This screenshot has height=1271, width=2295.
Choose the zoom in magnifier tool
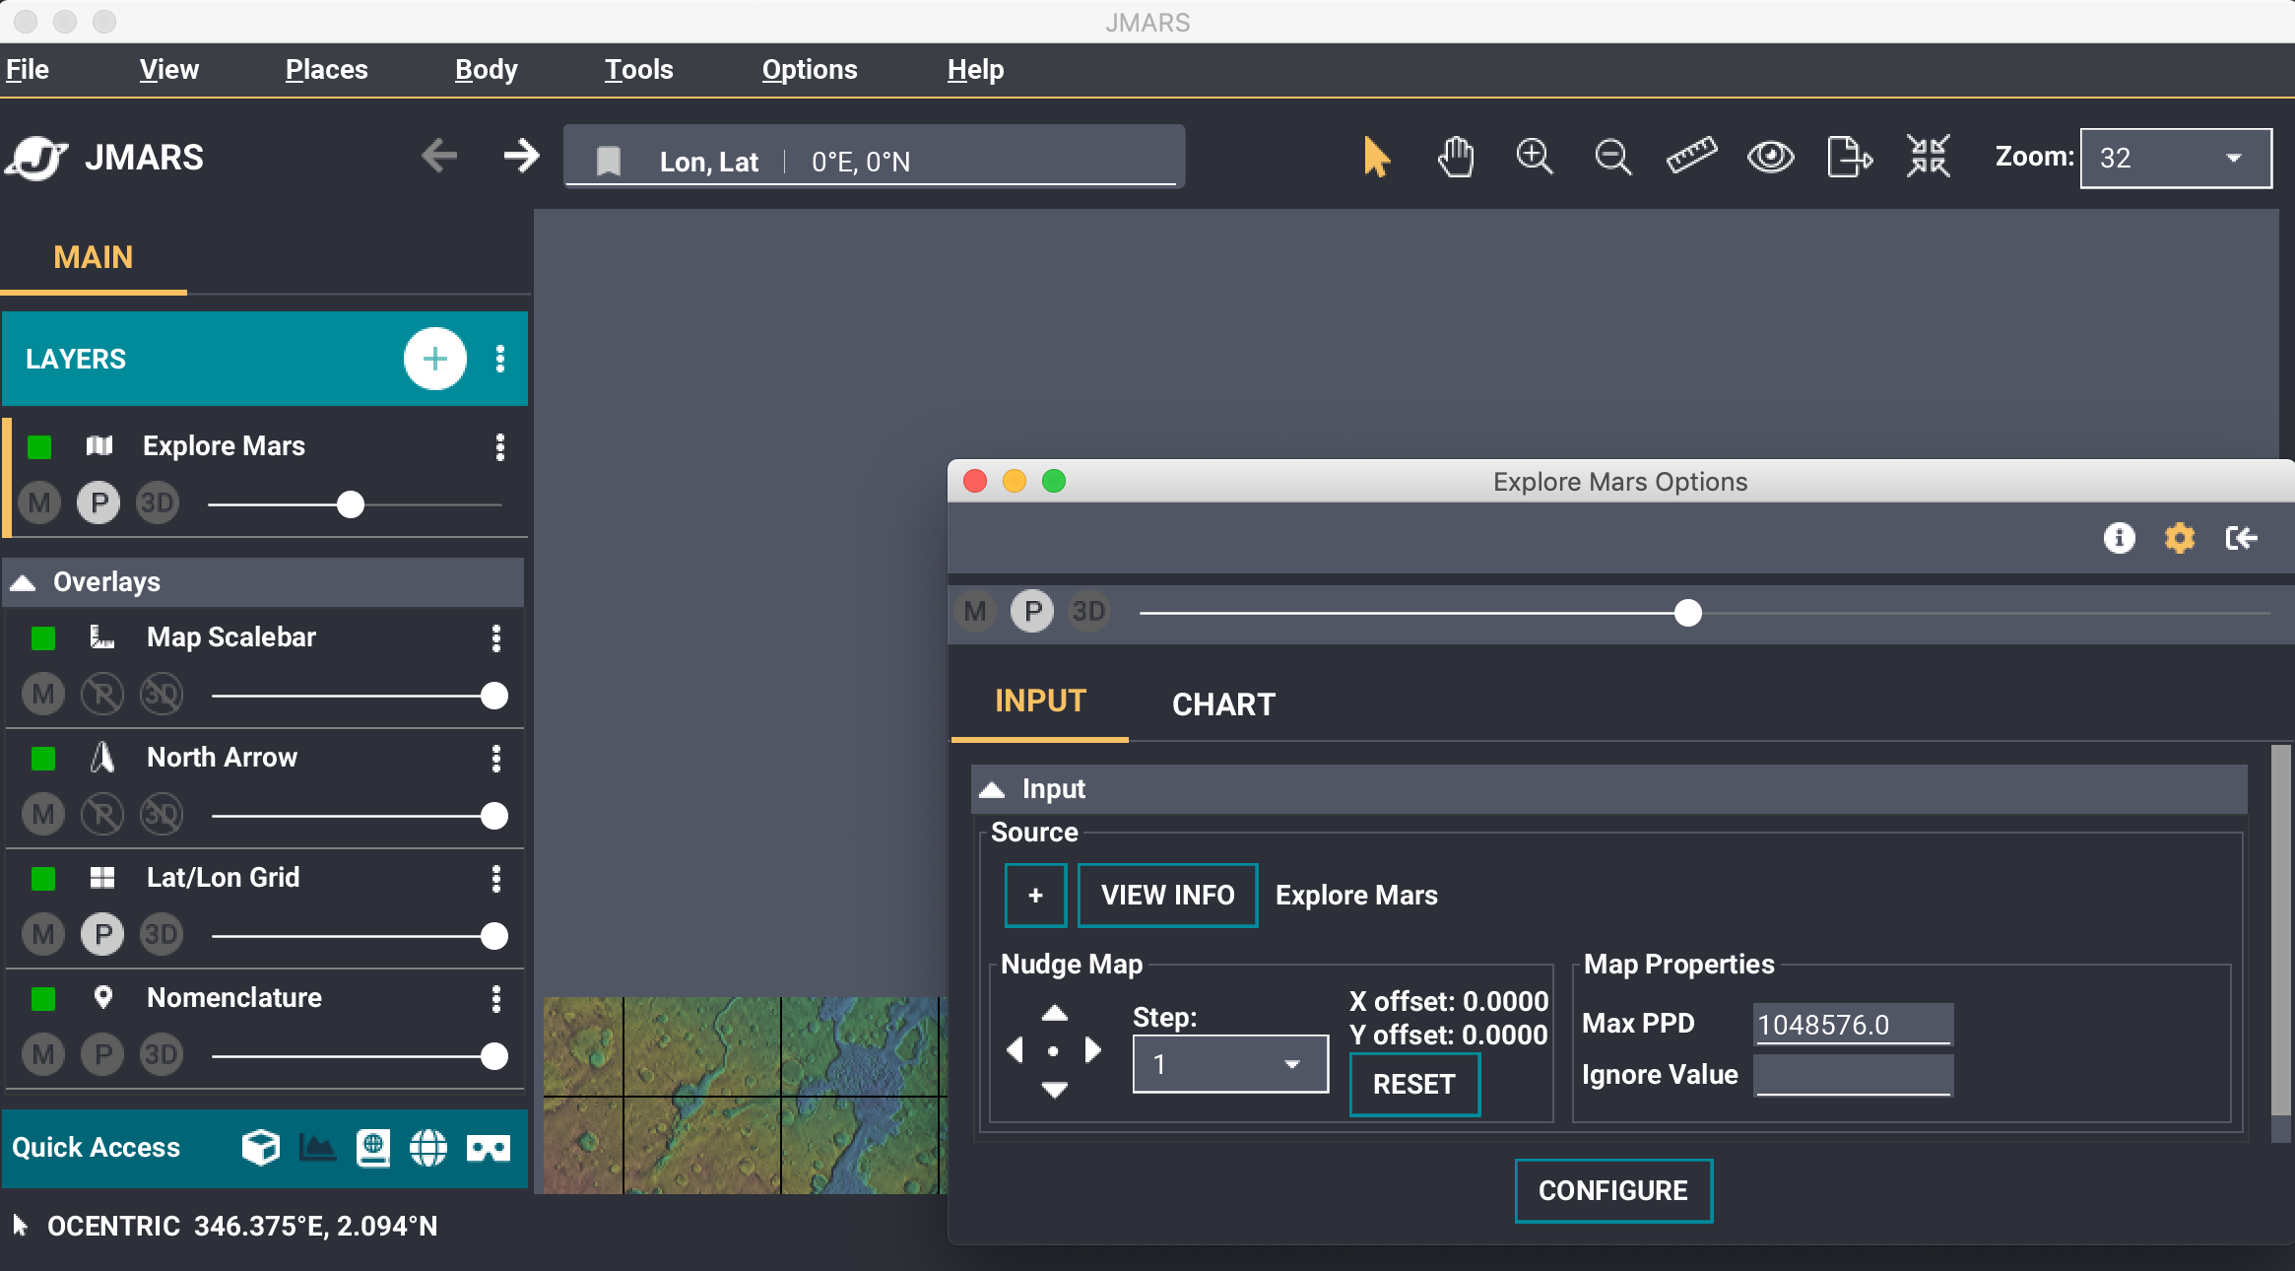pyautogui.click(x=1534, y=157)
